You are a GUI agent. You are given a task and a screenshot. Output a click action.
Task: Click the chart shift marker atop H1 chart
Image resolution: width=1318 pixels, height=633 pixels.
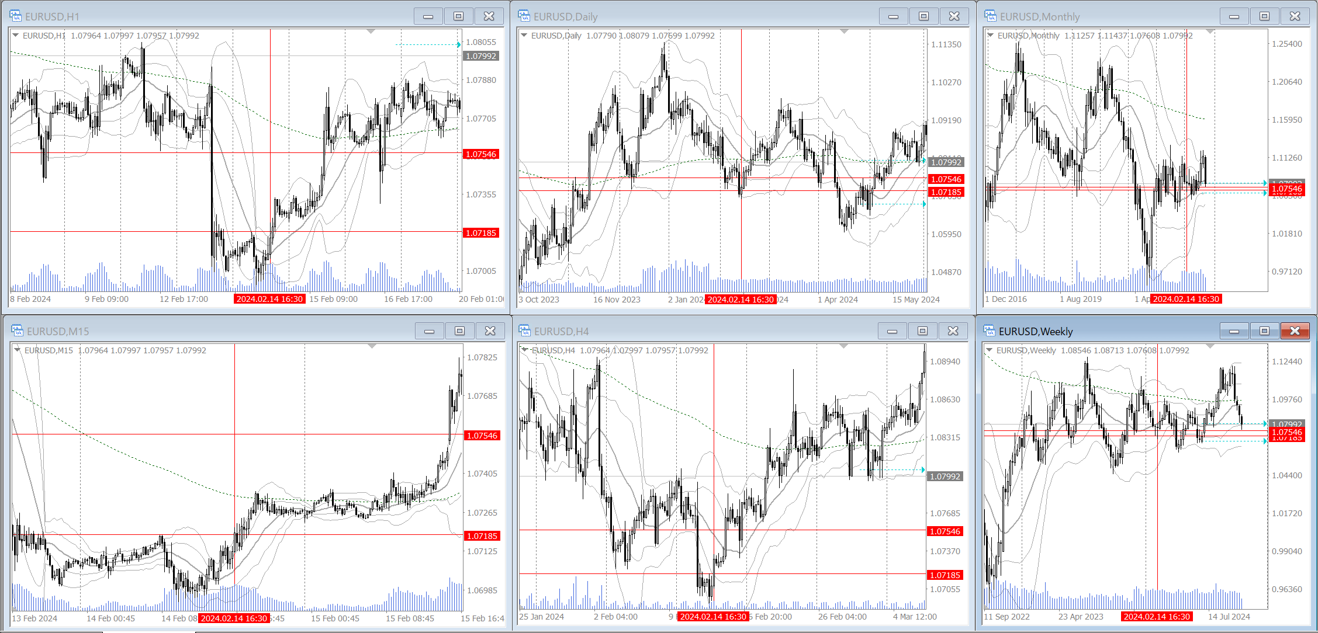(x=371, y=32)
